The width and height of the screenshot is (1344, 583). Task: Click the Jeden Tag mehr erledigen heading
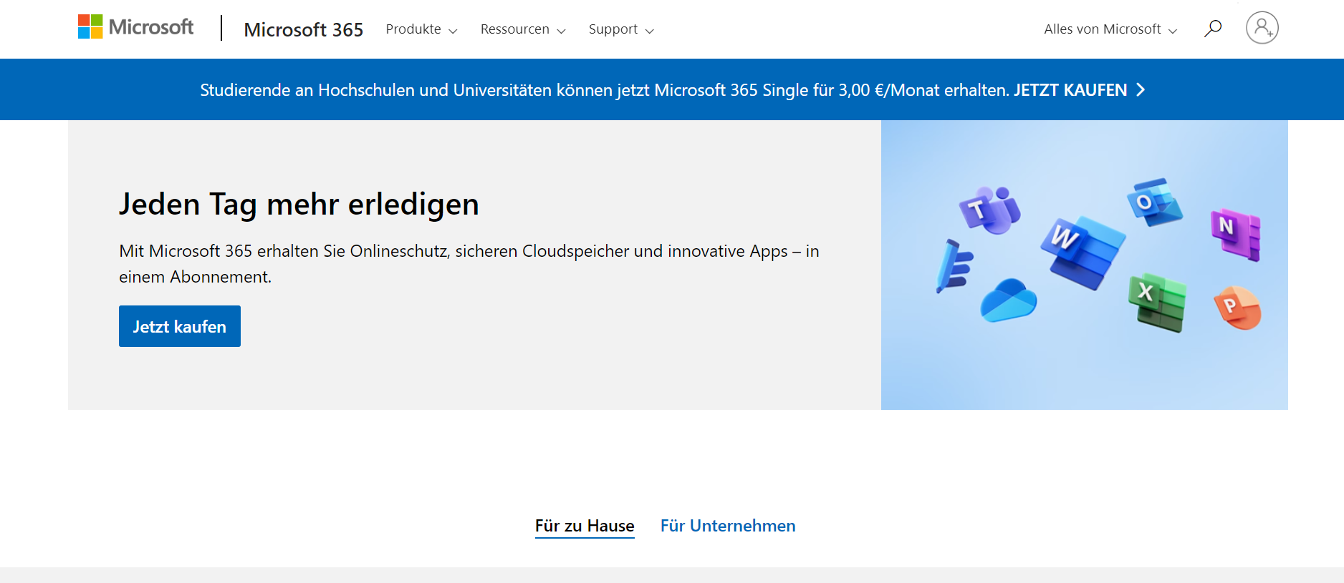[299, 205]
